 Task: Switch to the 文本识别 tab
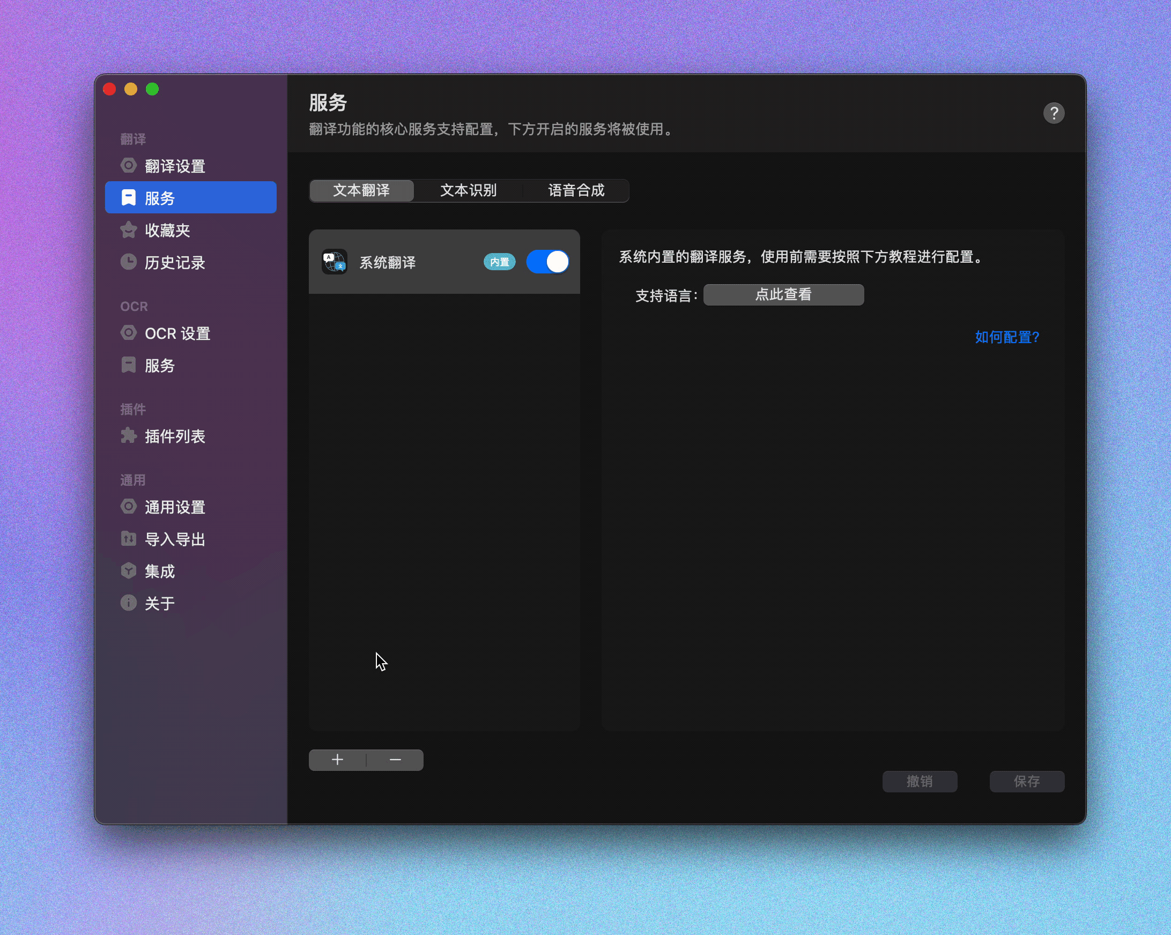point(468,190)
